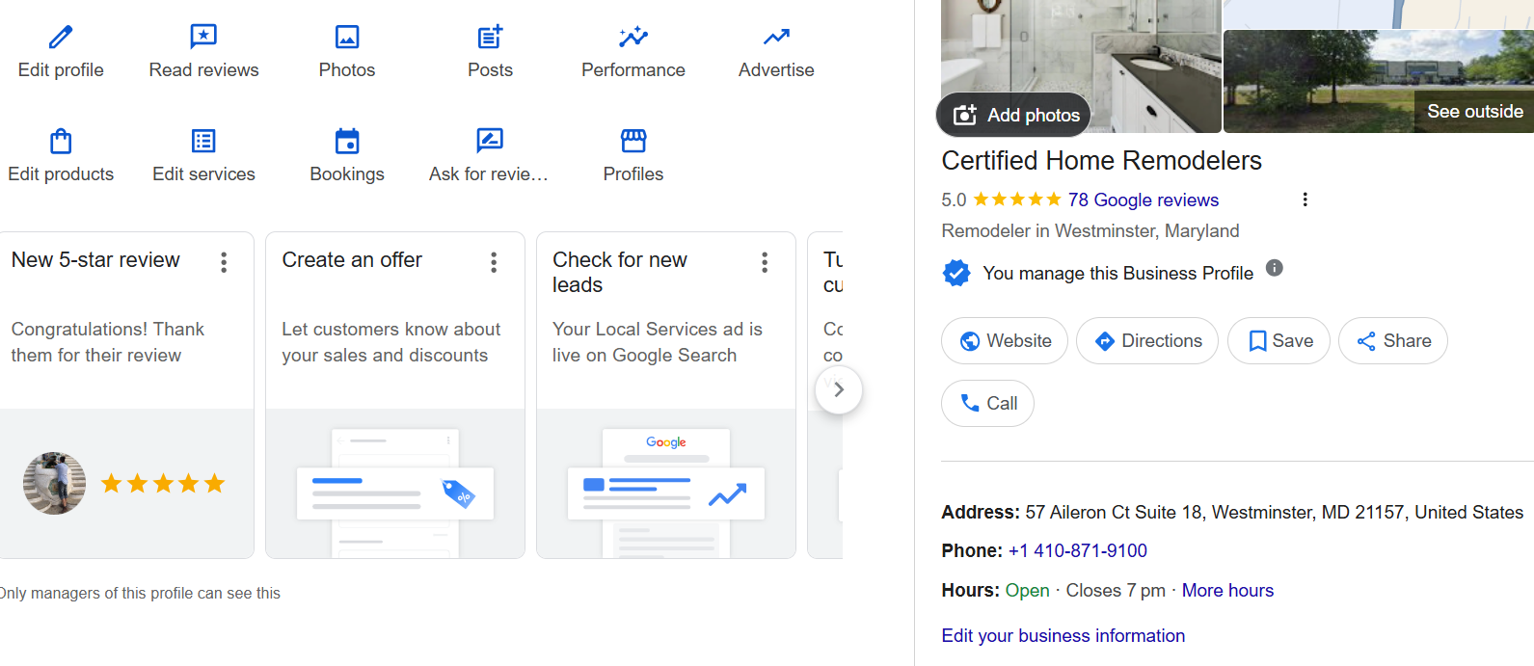Open the Performance sparkle chart icon
The image size is (1534, 666).
click(633, 38)
